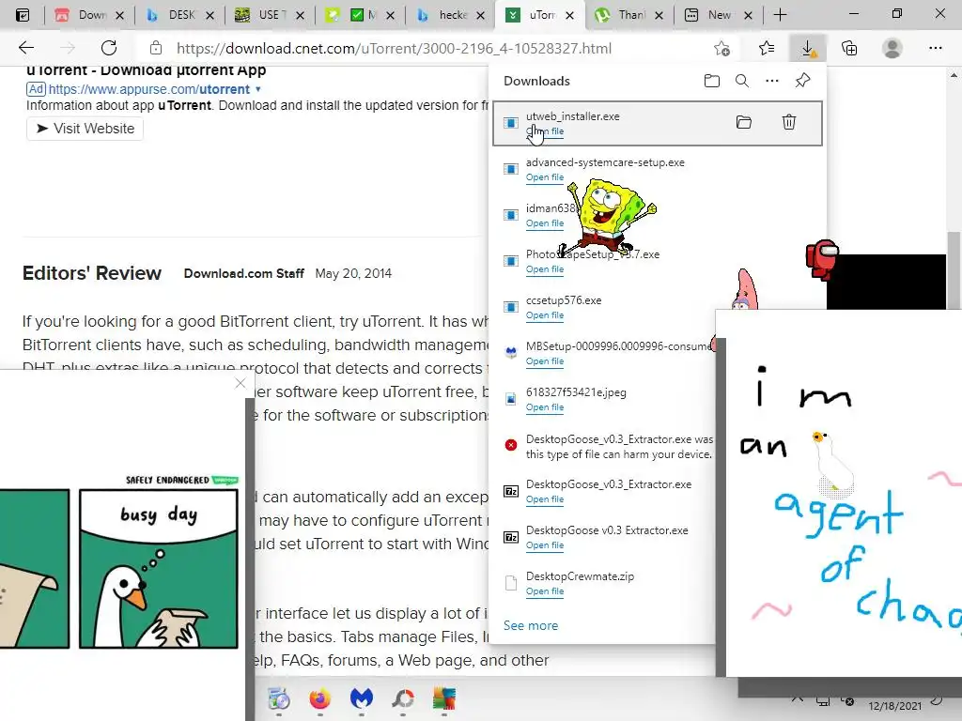Select the utweb_installer.exe download entry
This screenshot has height=721, width=962.
tap(657, 123)
